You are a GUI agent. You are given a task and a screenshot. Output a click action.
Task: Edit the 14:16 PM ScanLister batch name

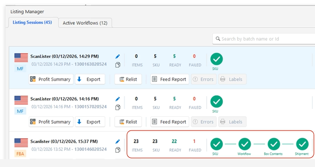pos(117,99)
